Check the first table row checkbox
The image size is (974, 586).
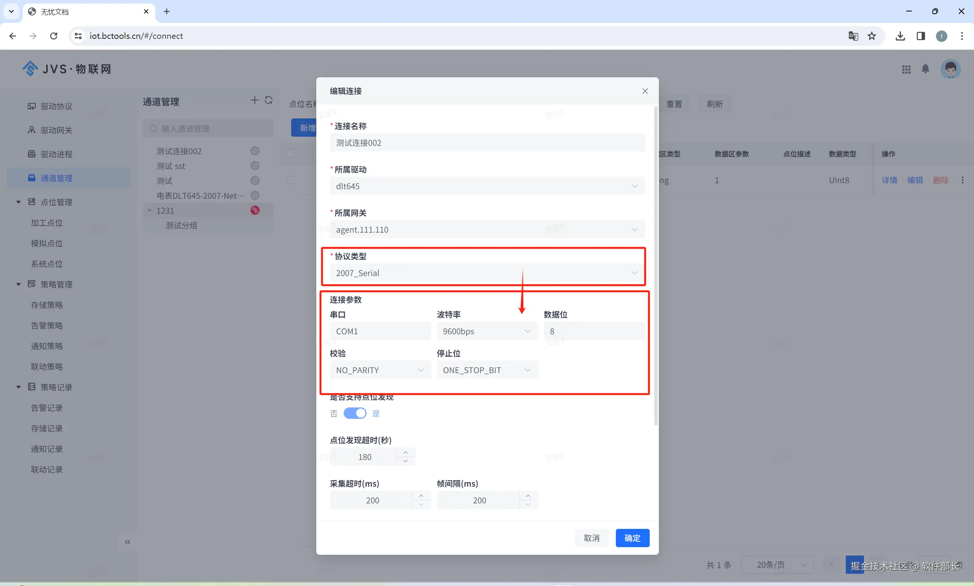tap(291, 180)
